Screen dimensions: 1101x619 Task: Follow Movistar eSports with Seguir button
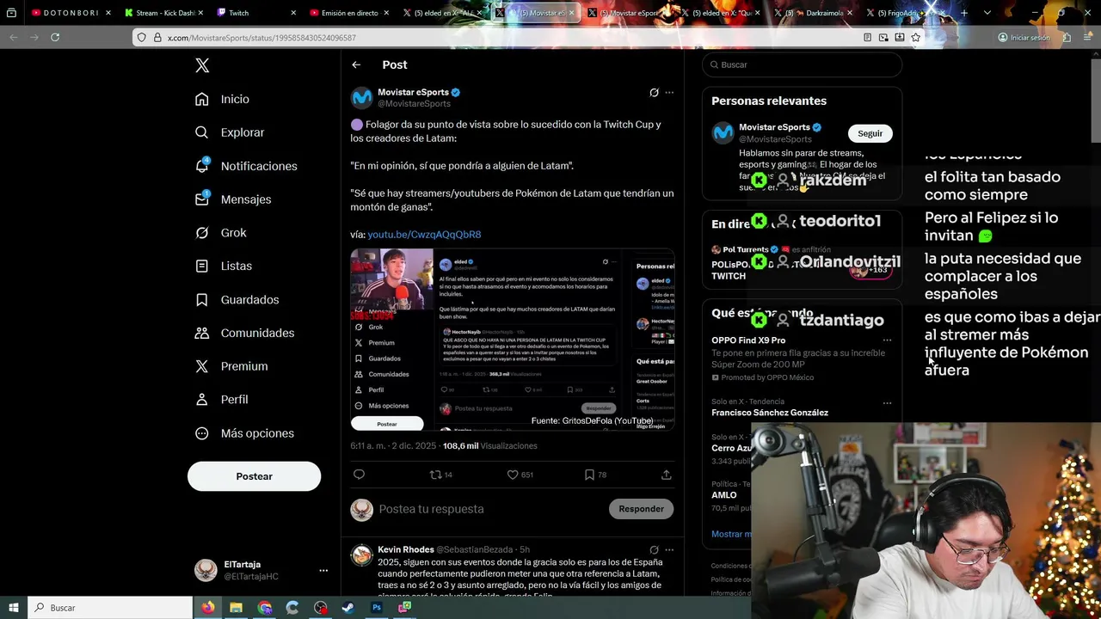[870, 133]
